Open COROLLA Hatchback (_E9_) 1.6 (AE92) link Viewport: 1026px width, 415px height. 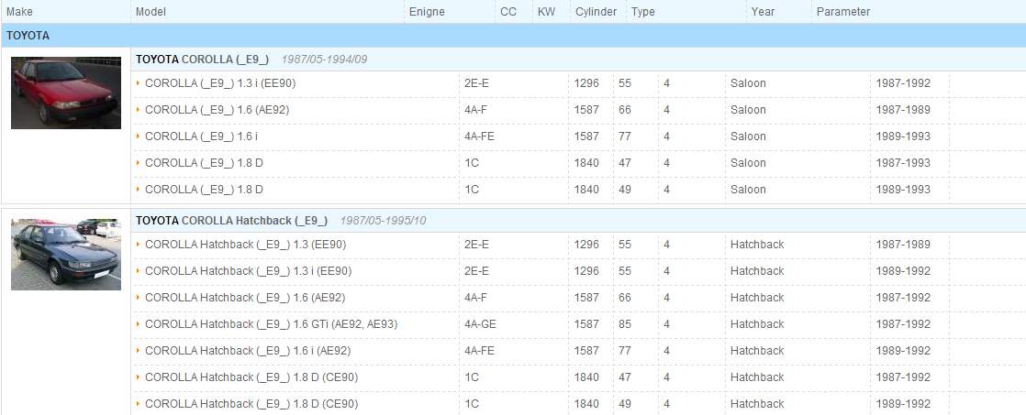click(245, 298)
